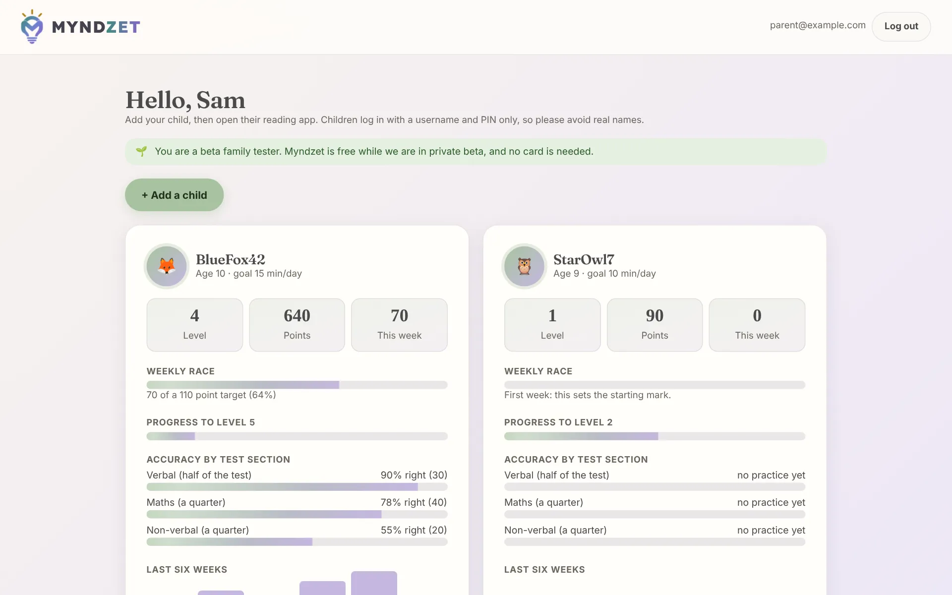Click 'Age 10 · goal 15 min/day' text
The image size is (952, 595).
pos(249,274)
